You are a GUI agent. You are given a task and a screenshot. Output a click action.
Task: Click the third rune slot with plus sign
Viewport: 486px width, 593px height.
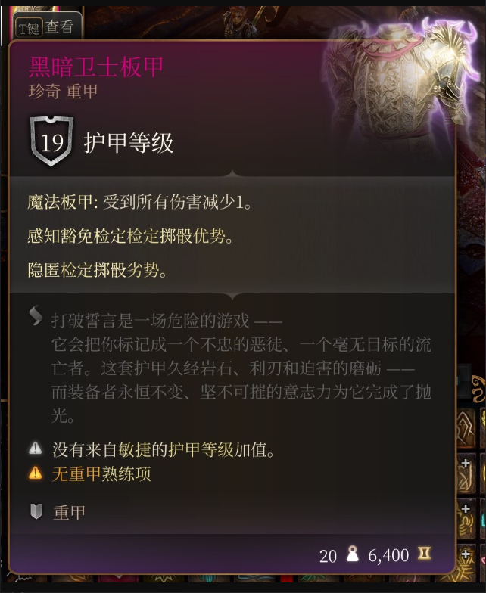pos(466,519)
